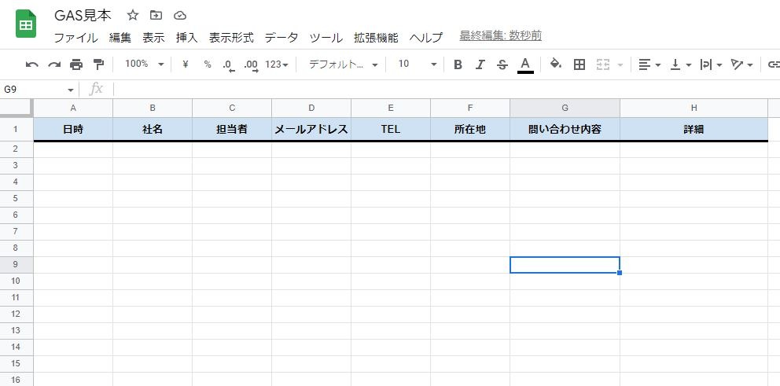Click the fill color bucket icon
Viewport: 780px width, 386px height.
click(x=556, y=64)
